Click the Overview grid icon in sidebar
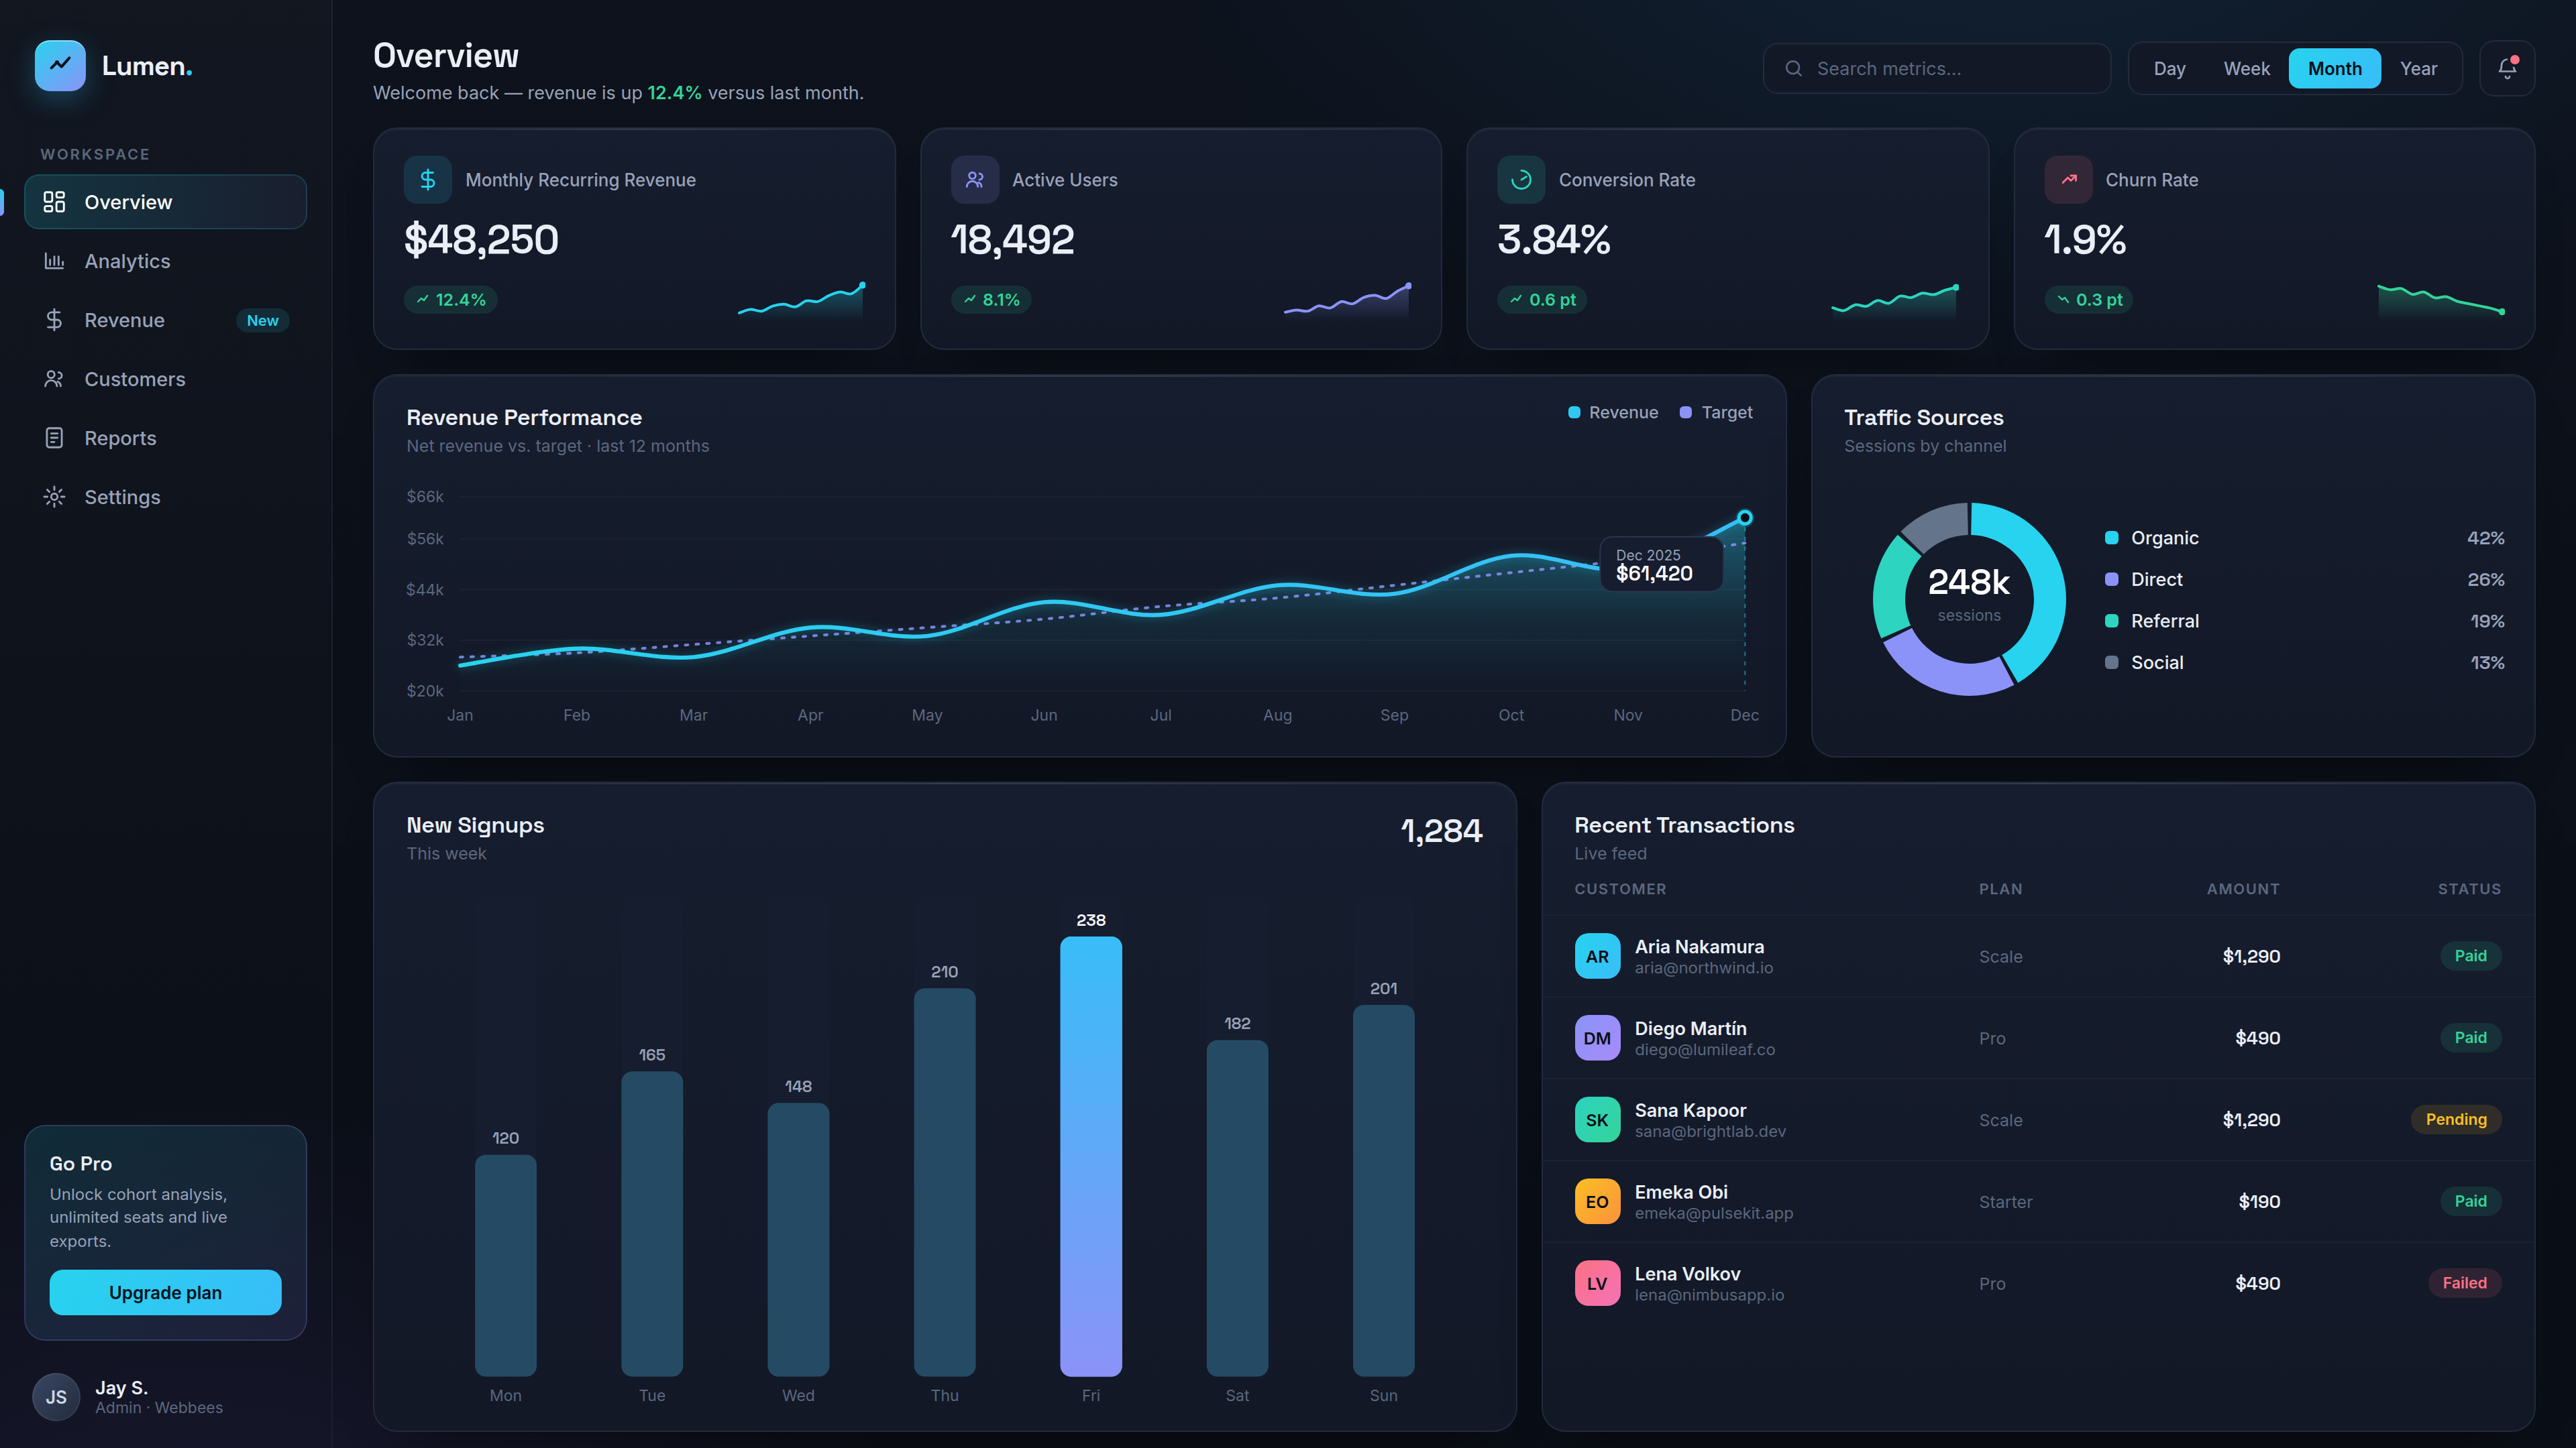 pos(54,202)
